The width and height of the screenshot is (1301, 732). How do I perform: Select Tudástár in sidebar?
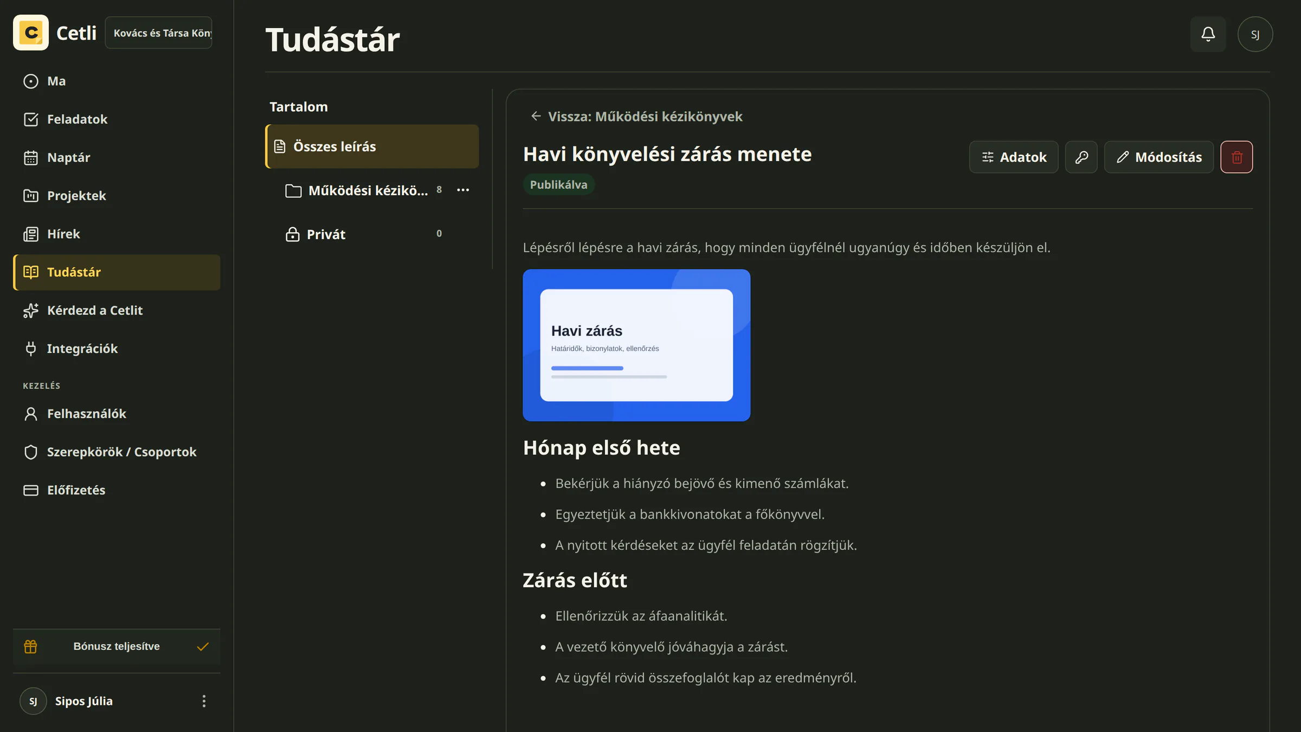point(117,272)
